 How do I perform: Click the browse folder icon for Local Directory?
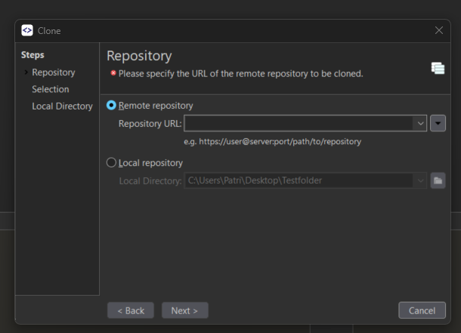tap(438, 180)
